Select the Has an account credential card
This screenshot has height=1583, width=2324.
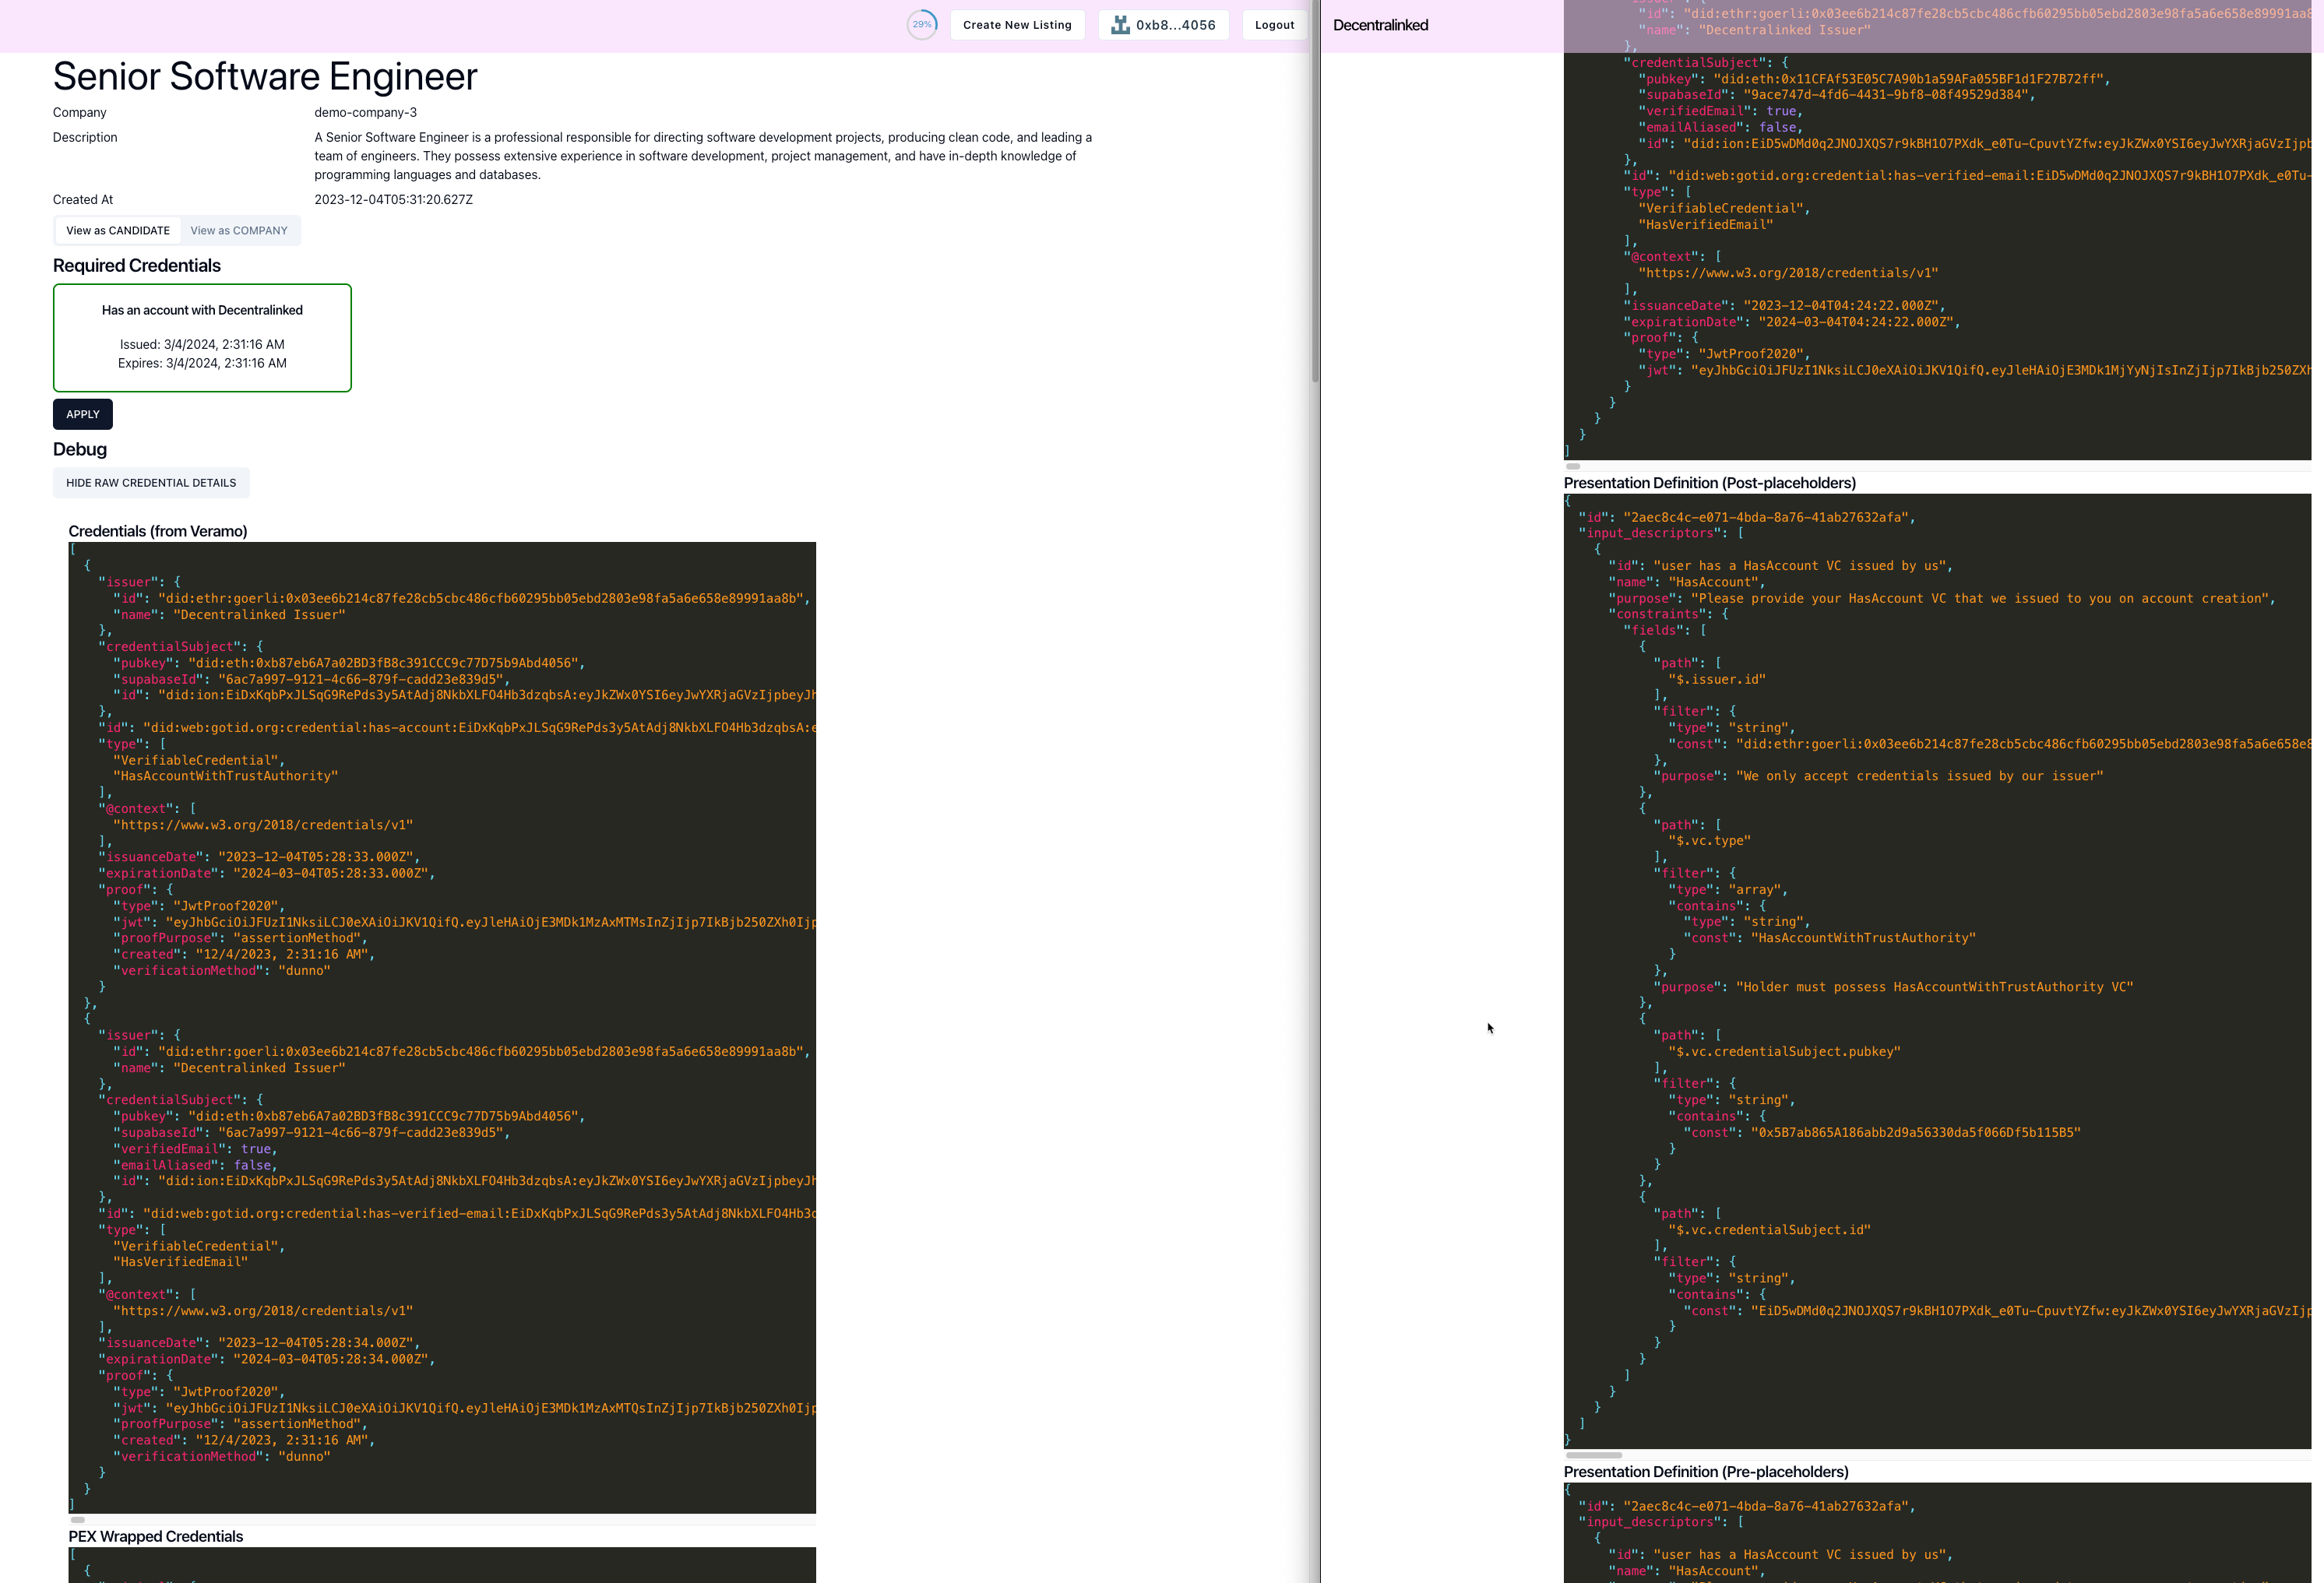[x=202, y=338]
